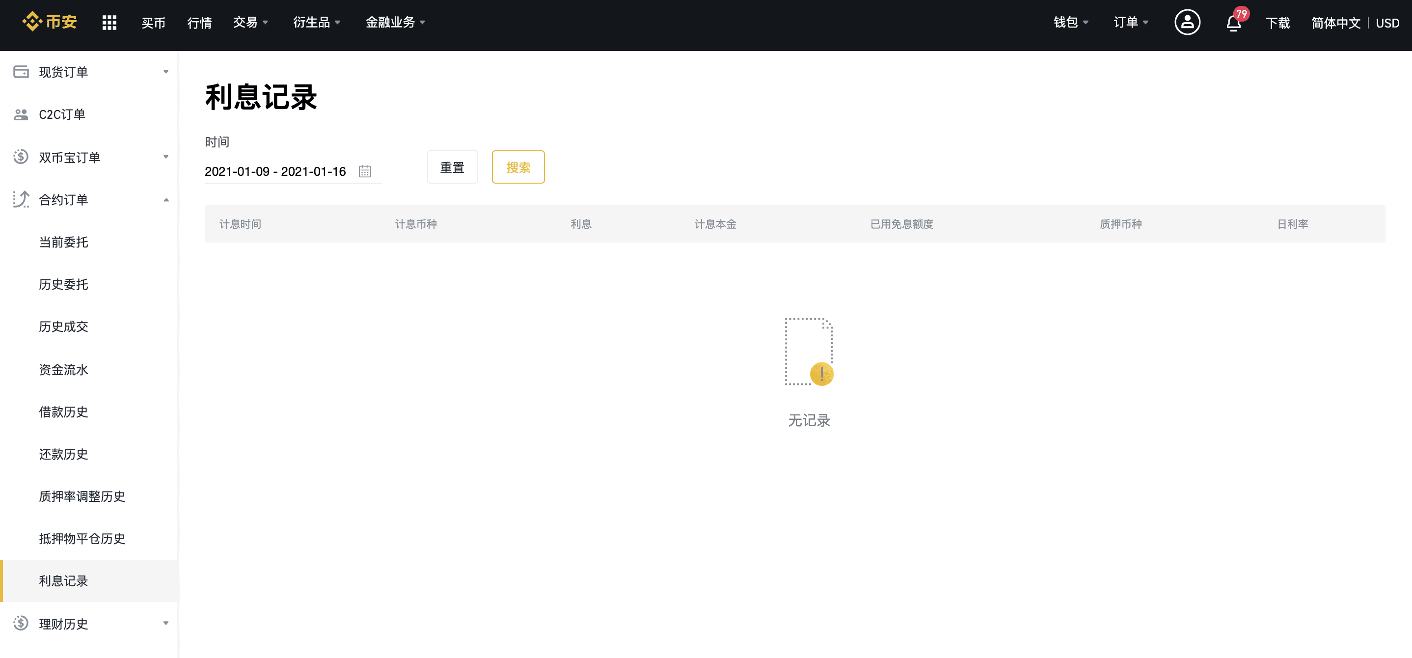Open the 衍生品 dropdown menu
1412x658 pixels.
click(316, 23)
